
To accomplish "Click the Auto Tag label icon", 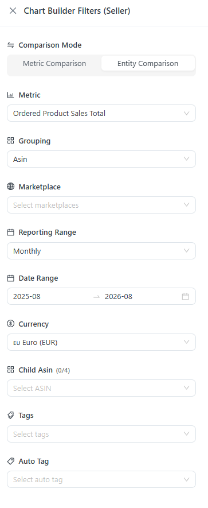I will (x=11, y=461).
